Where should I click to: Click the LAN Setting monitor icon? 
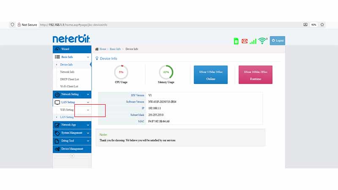click(57, 103)
